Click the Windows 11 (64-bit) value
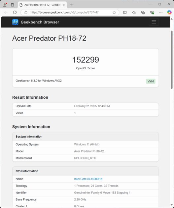Viewport: 174px width, 208px height. [87, 145]
